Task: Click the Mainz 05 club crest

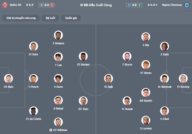Action: [5, 5]
